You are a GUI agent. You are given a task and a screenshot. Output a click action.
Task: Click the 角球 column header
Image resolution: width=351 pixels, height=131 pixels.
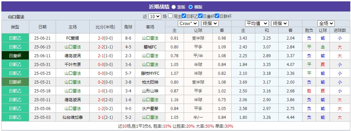click(x=128, y=27)
